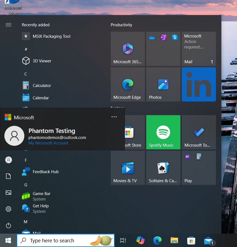Open the Photos tile
This screenshot has height=247, width=237.
pos(163,84)
